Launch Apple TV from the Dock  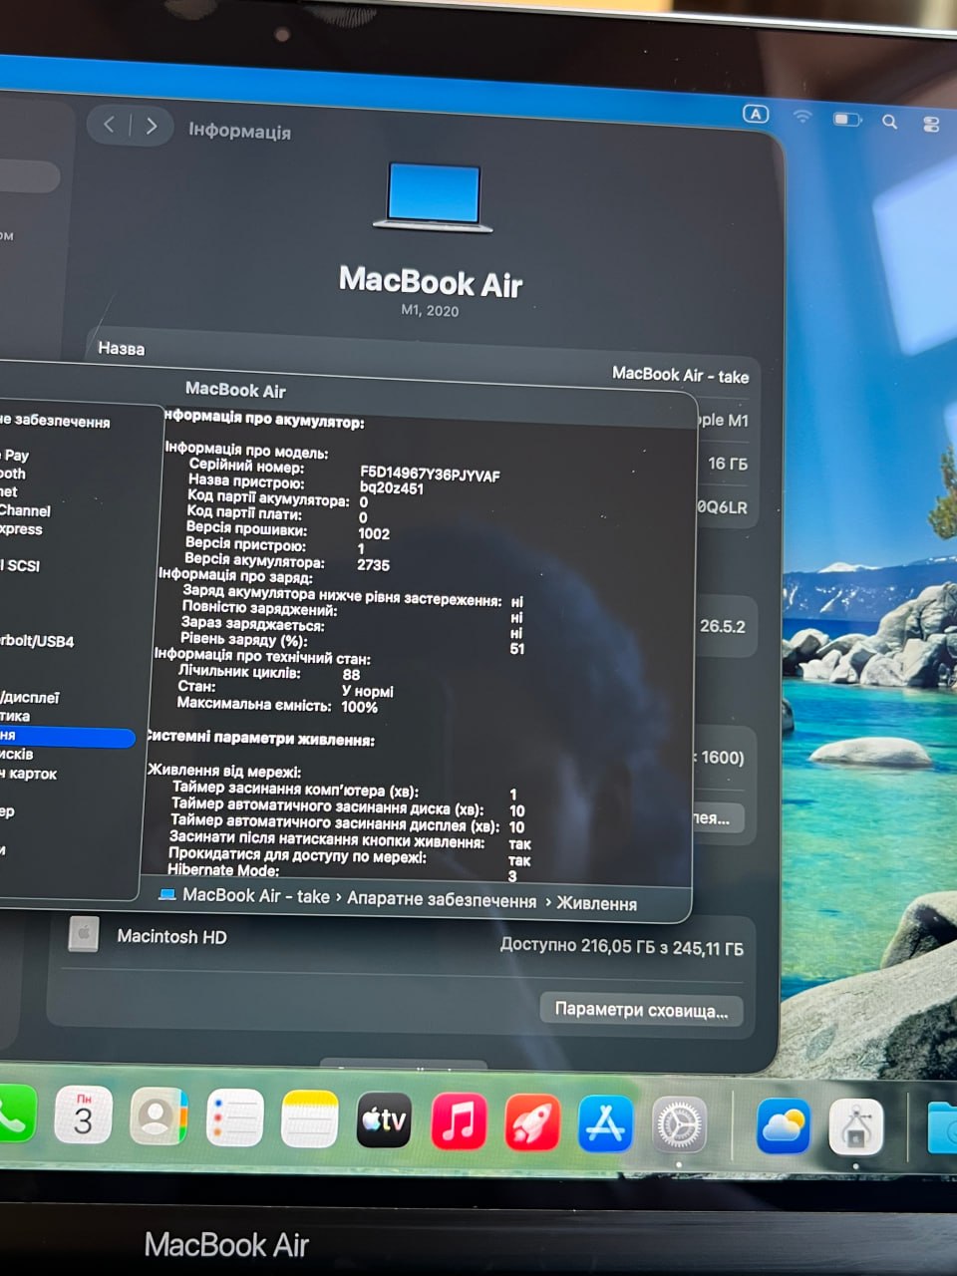click(x=384, y=1120)
